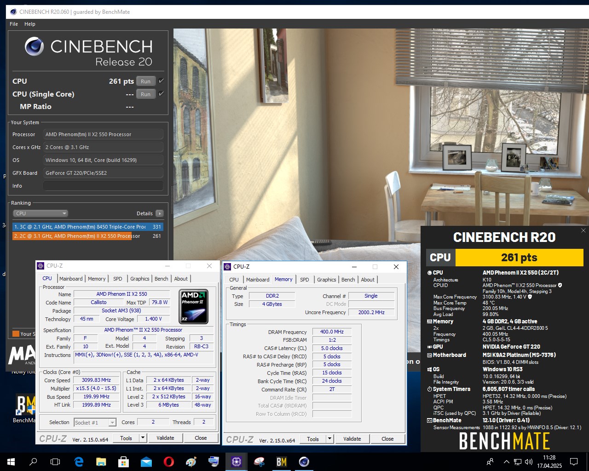Open the Ranking CPU dropdown
The height and width of the screenshot is (471, 589).
(x=40, y=213)
